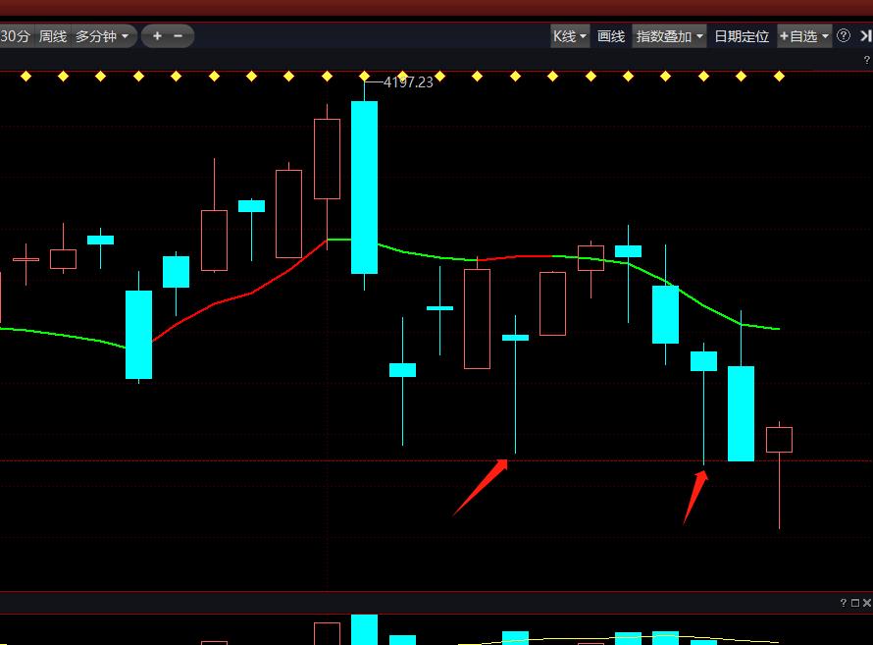The image size is (873, 645).
Task: Maximize the volume indicator sub-panel
Action: pyautogui.click(x=854, y=603)
